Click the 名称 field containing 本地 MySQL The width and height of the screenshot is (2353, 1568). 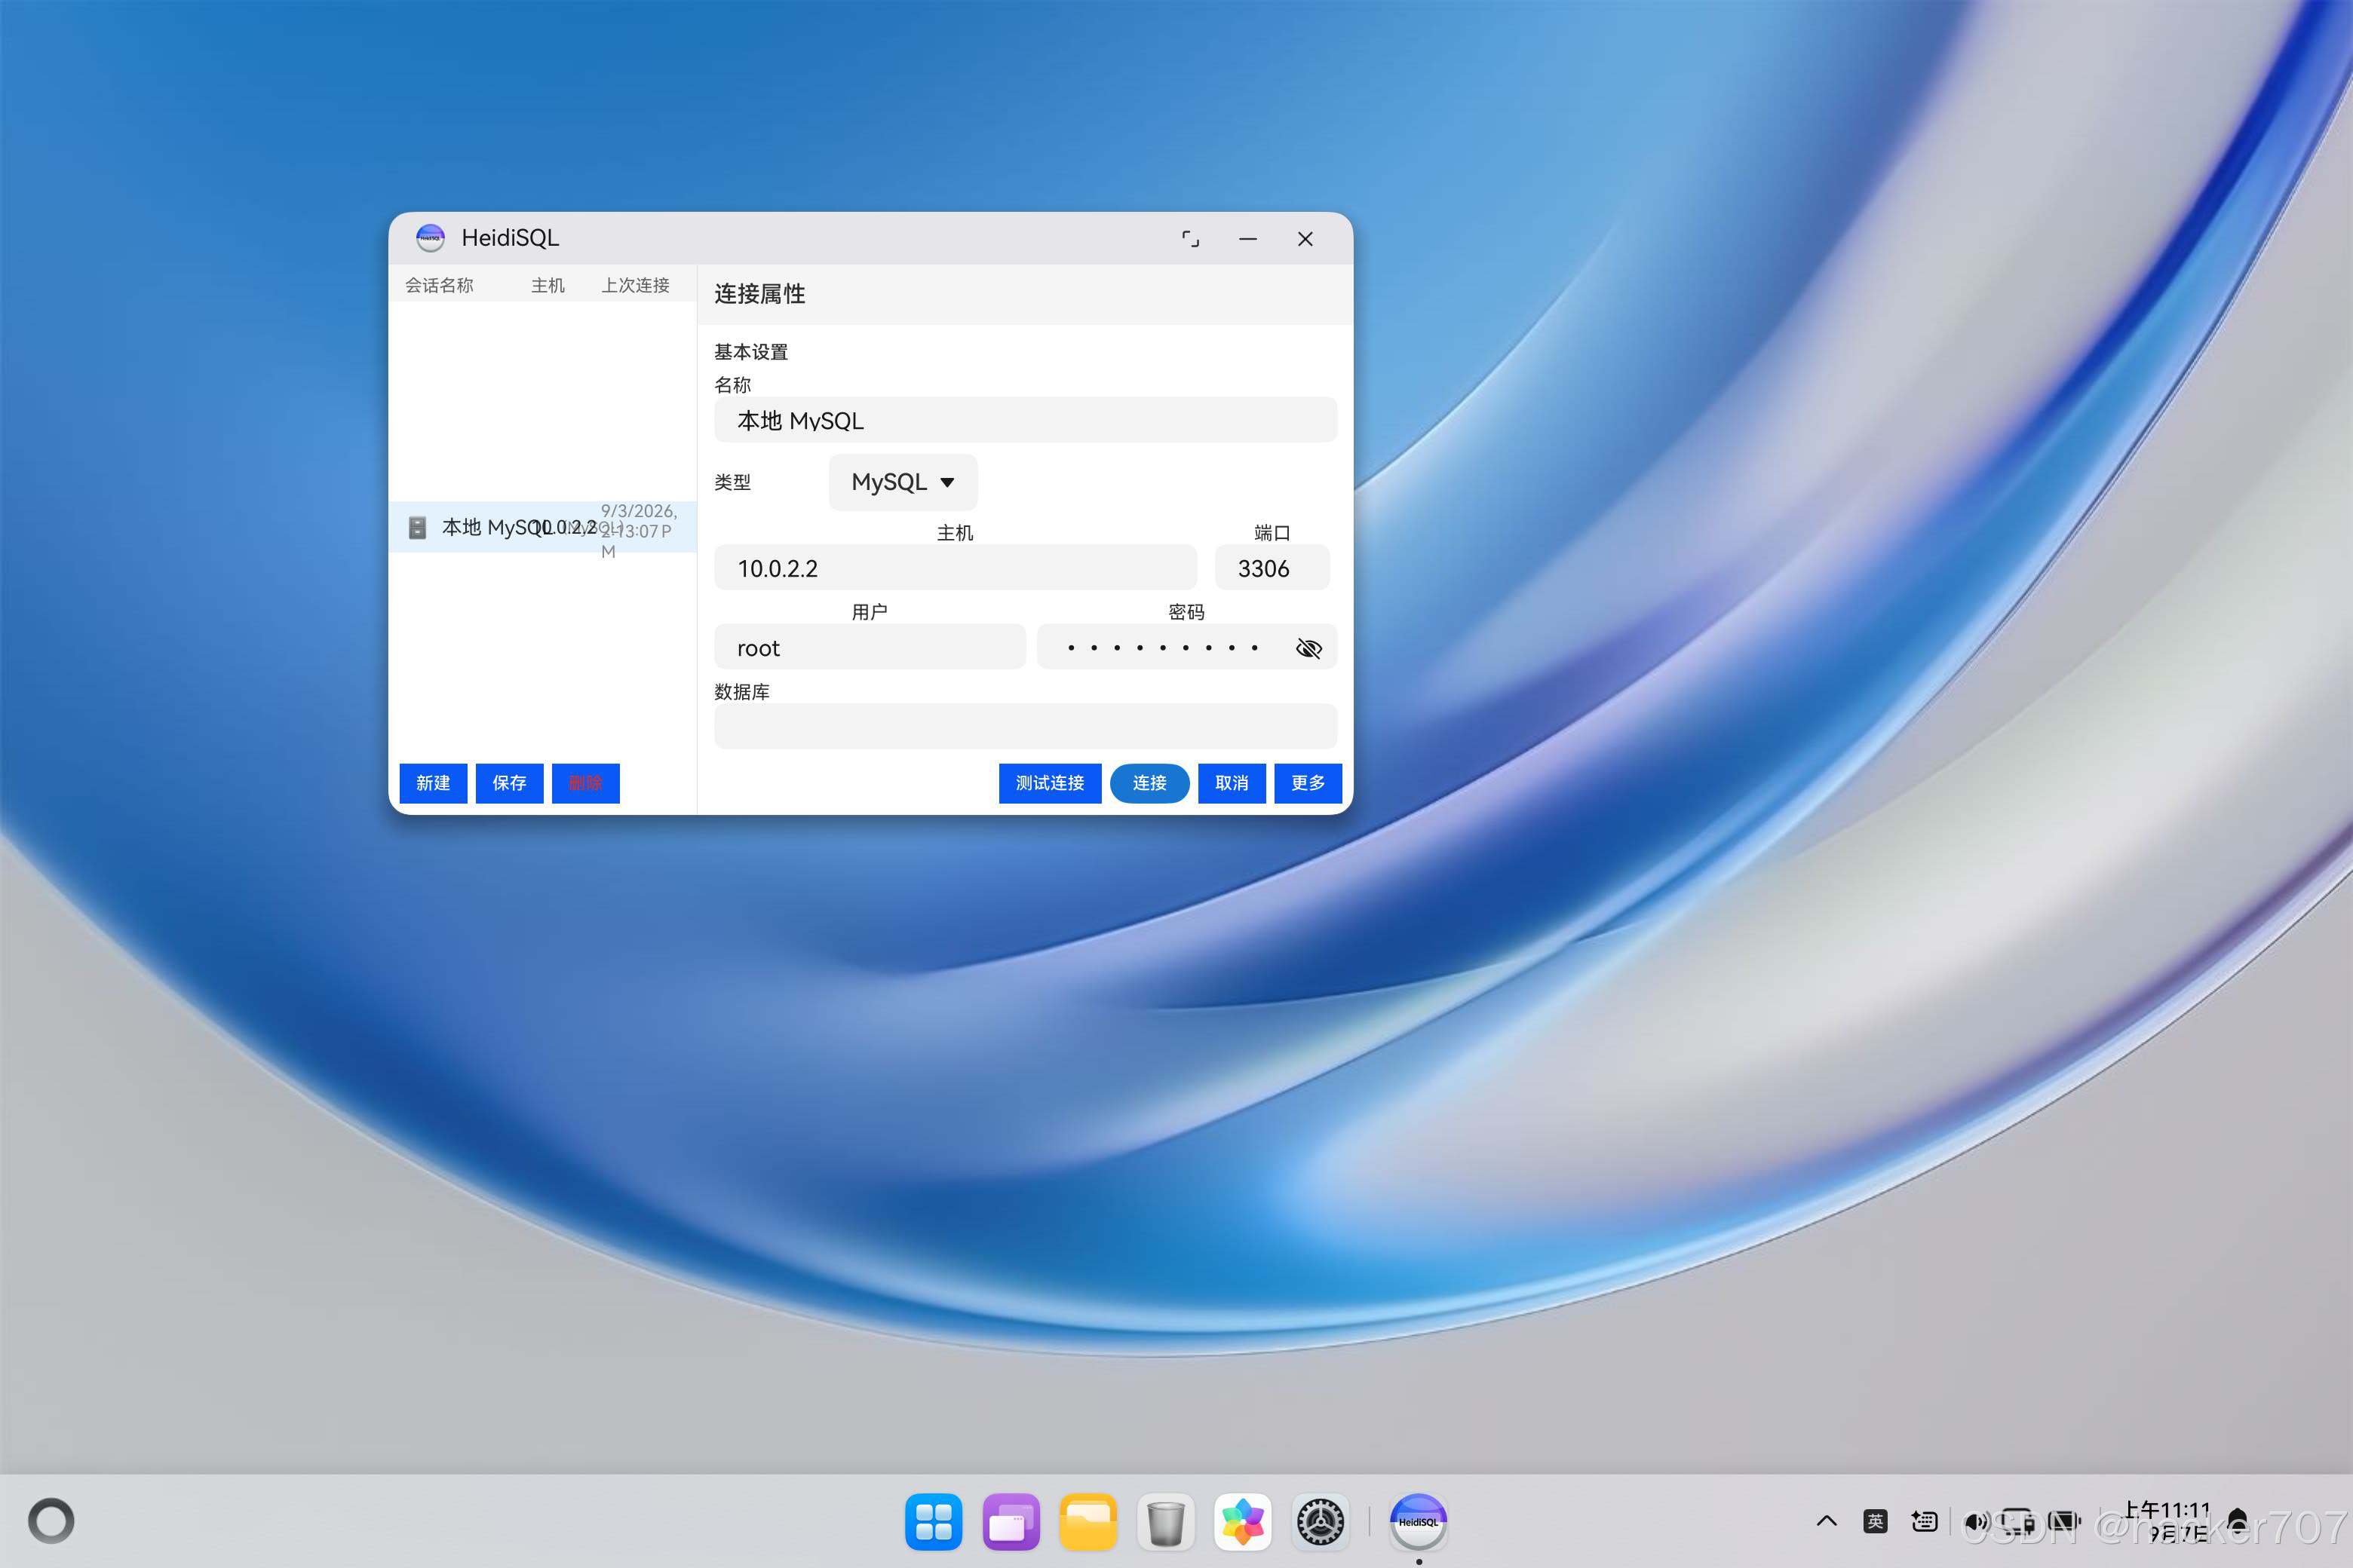point(1026,420)
